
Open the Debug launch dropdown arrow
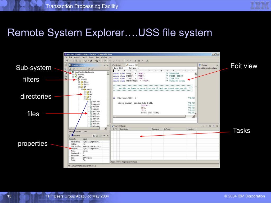[x=88, y=61]
